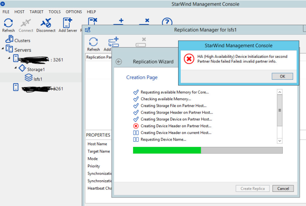This screenshot has width=306, height=206.
Task: Click the disabled Remove Replica icon
Action: pyautogui.click(x=141, y=42)
